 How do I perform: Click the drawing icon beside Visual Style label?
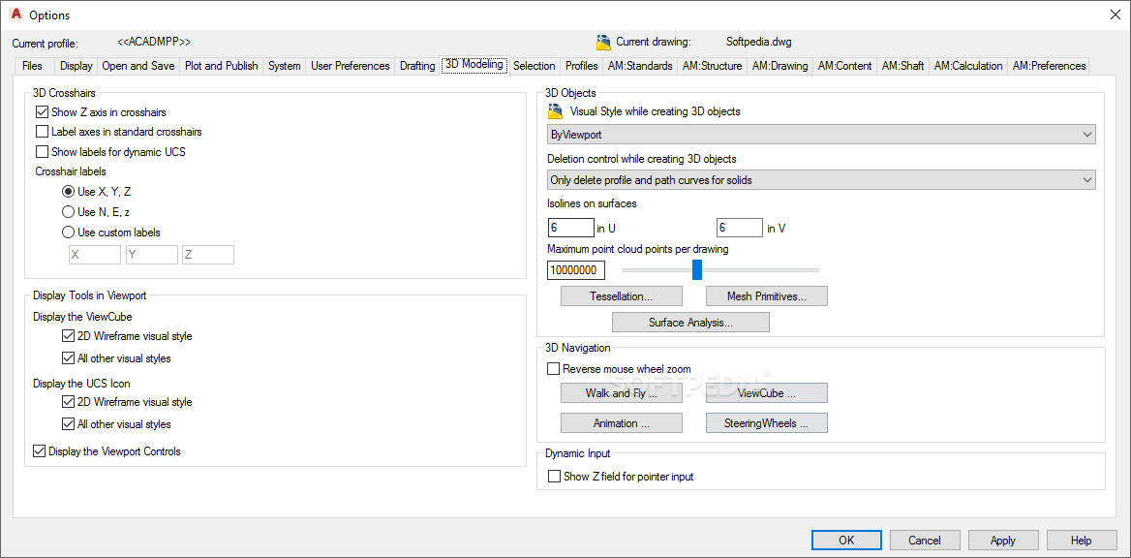pyautogui.click(x=555, y=111)
